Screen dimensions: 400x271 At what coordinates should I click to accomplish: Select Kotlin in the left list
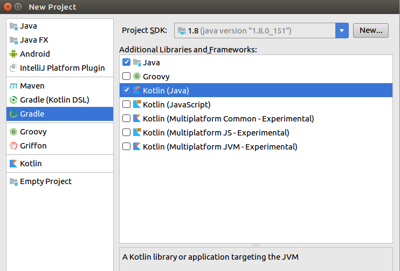60,164
